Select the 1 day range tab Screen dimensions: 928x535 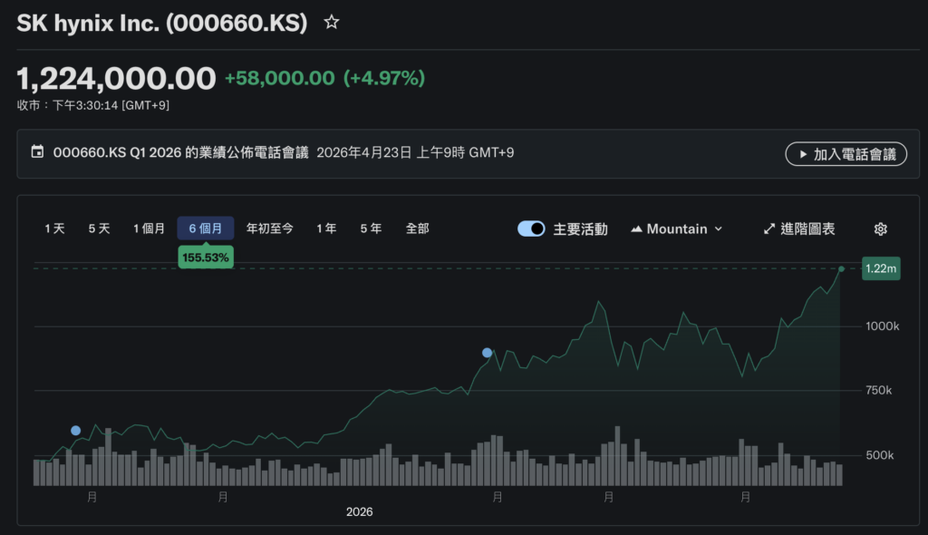click(x=55, y=229)
